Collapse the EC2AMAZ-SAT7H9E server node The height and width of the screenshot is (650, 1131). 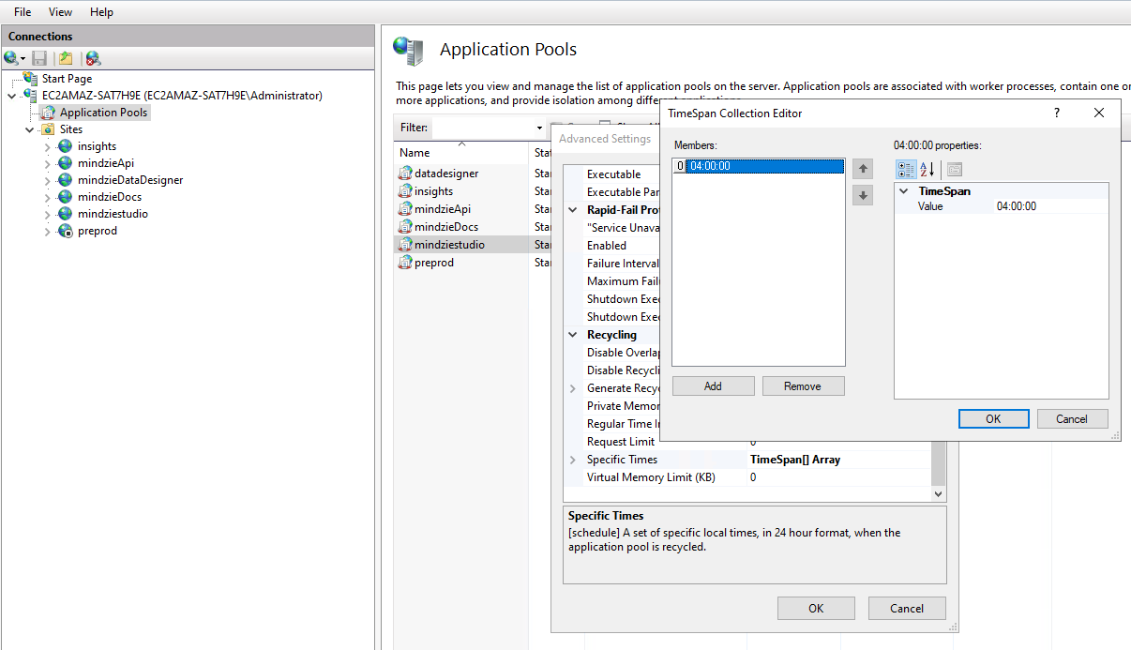11,96
